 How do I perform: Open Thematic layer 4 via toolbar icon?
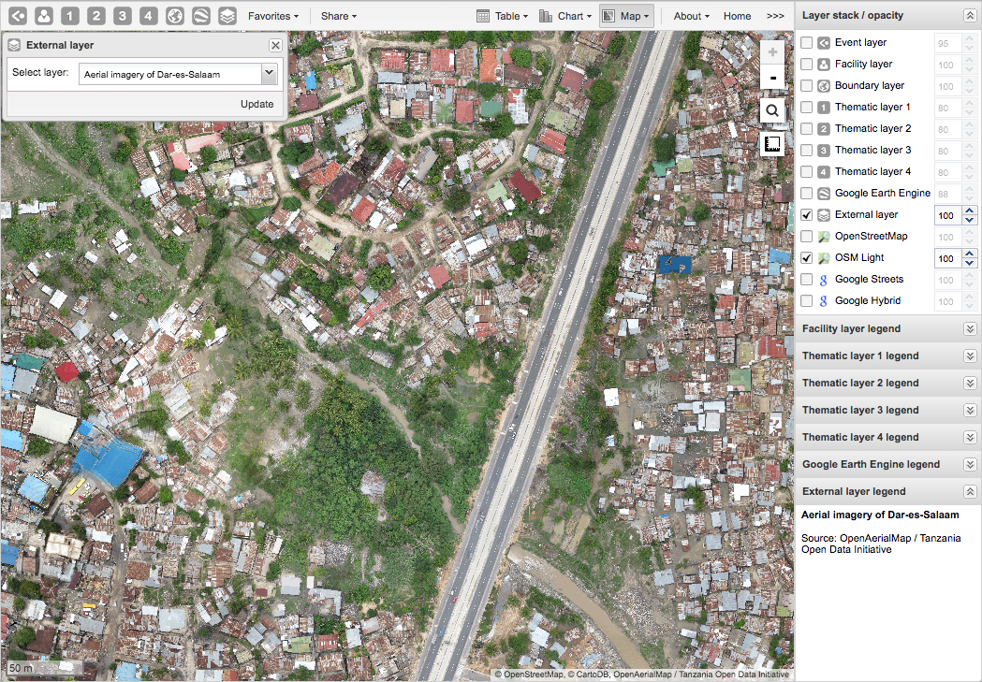(148, 16)
